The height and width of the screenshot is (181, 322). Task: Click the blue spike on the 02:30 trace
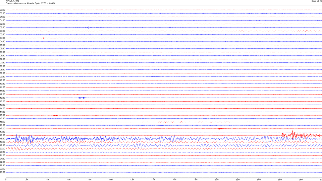point(89,27)
